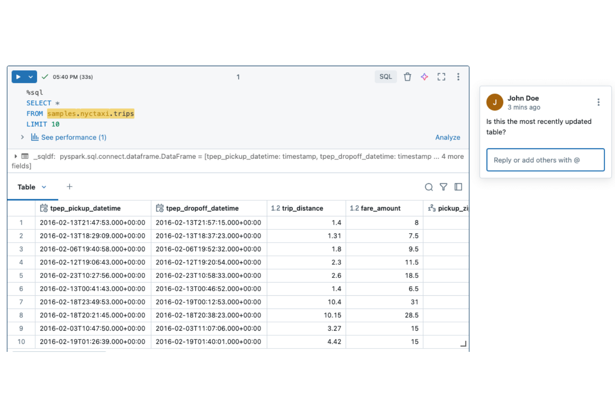This screenshot has height=410, width=615.
Task: Open the column display options icon
Action: coord(458,187)
